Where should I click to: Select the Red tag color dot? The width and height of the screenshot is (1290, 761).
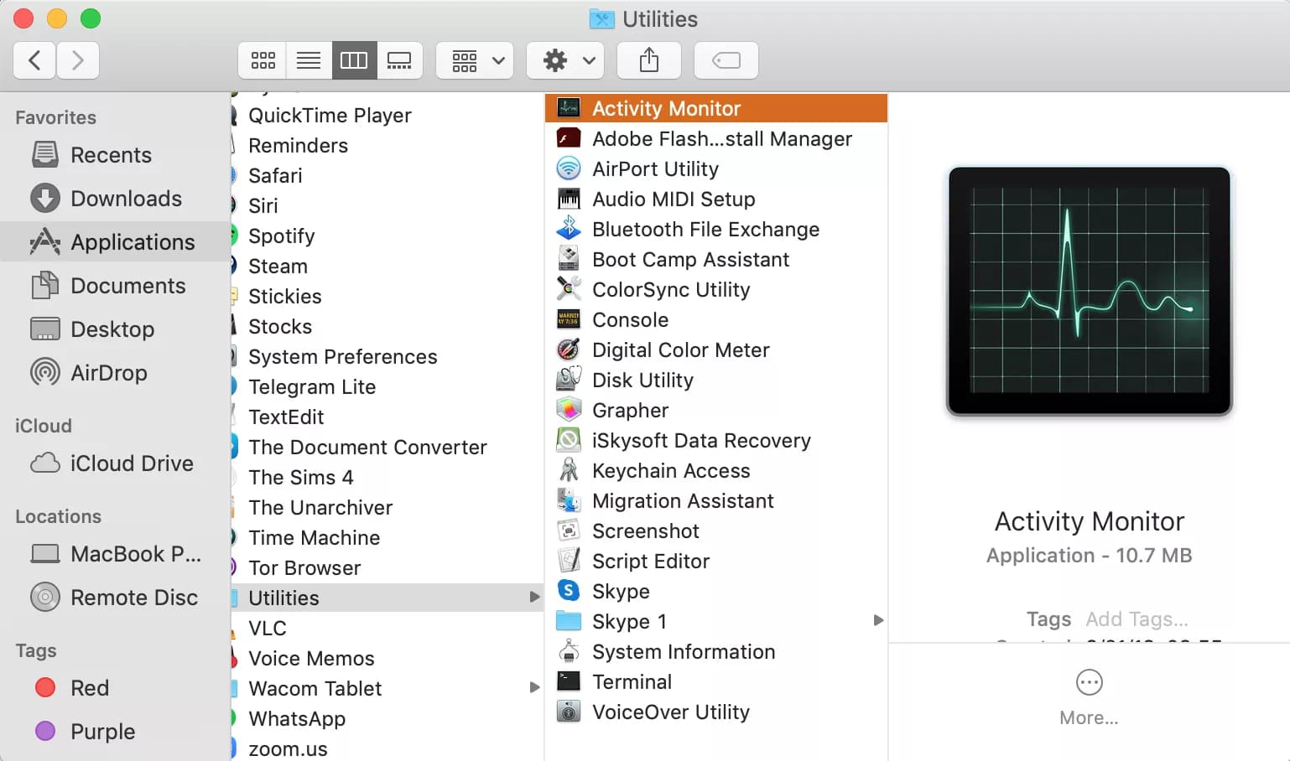coord(45,688)
